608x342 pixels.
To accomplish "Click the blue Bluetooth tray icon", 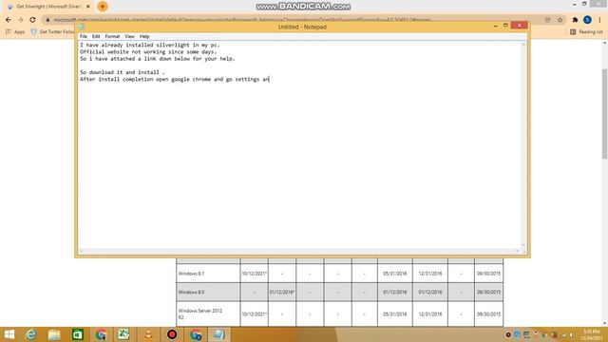I will pos(517,334).
